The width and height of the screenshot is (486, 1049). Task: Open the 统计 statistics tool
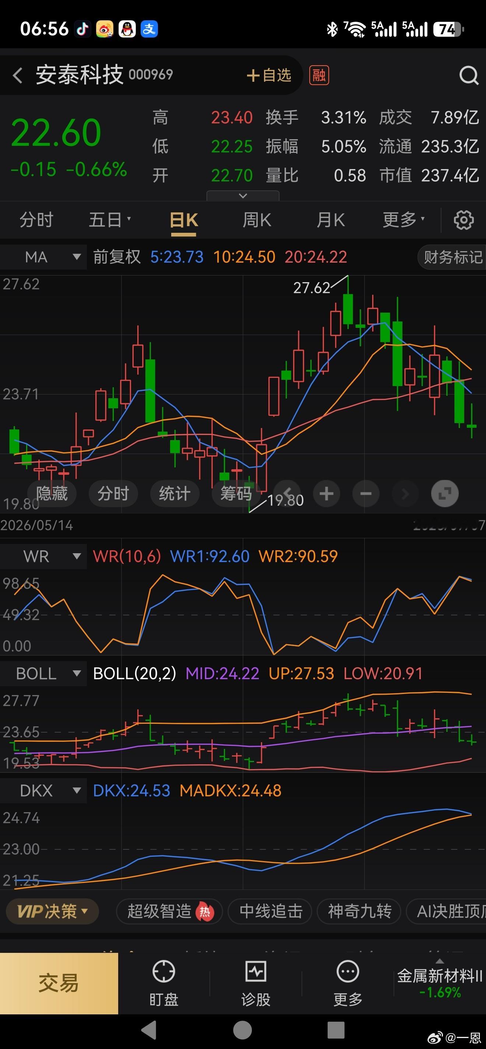tap(175, 494)
